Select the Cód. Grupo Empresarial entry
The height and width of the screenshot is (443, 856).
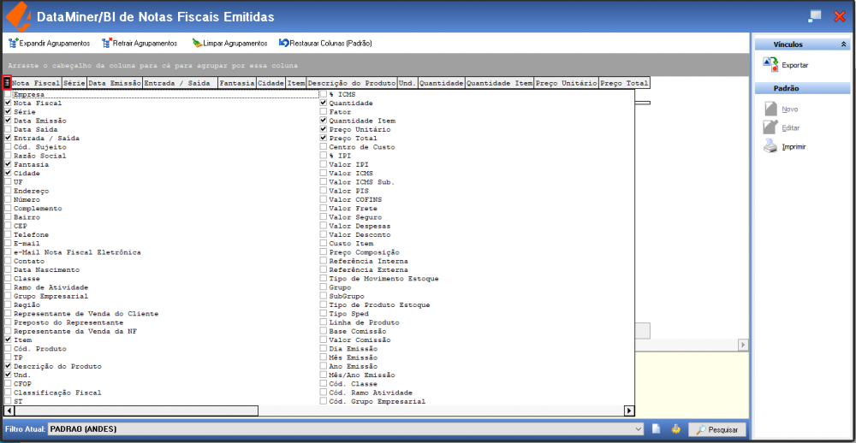[377, 401]
